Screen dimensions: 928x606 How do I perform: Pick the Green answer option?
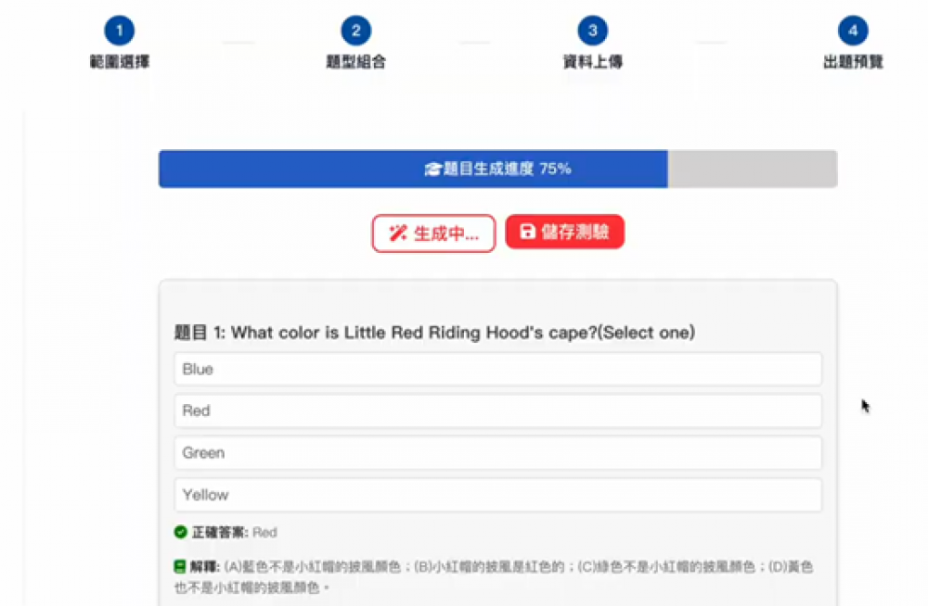(497, 453)
